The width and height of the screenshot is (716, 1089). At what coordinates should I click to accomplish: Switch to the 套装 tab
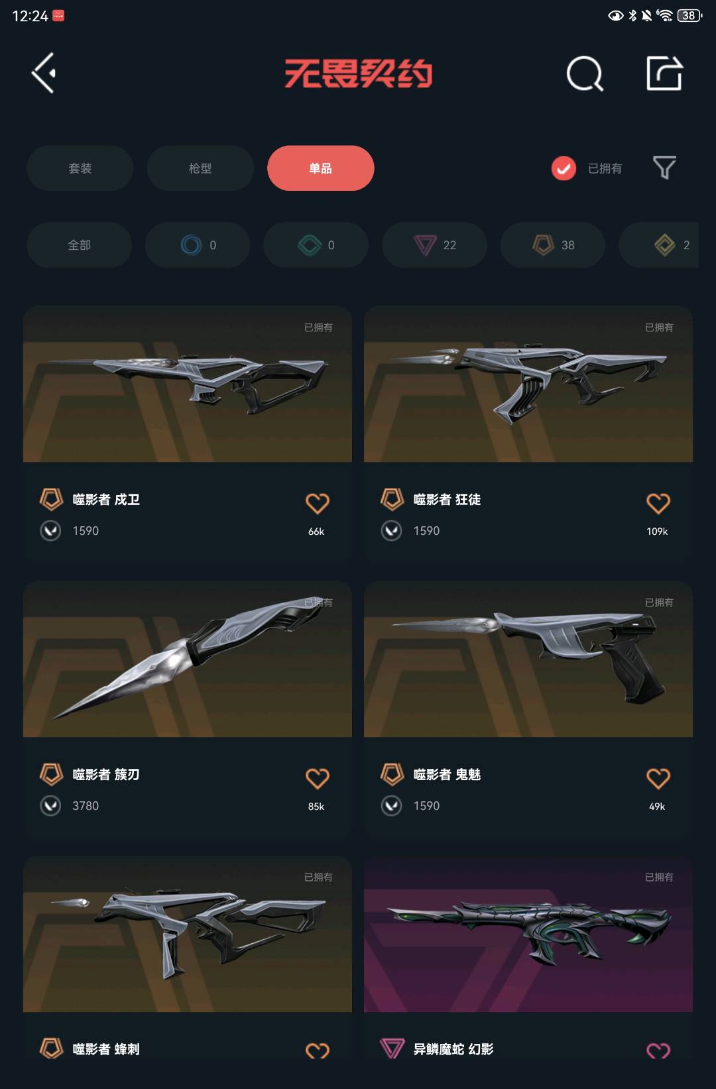pos(80,168)
